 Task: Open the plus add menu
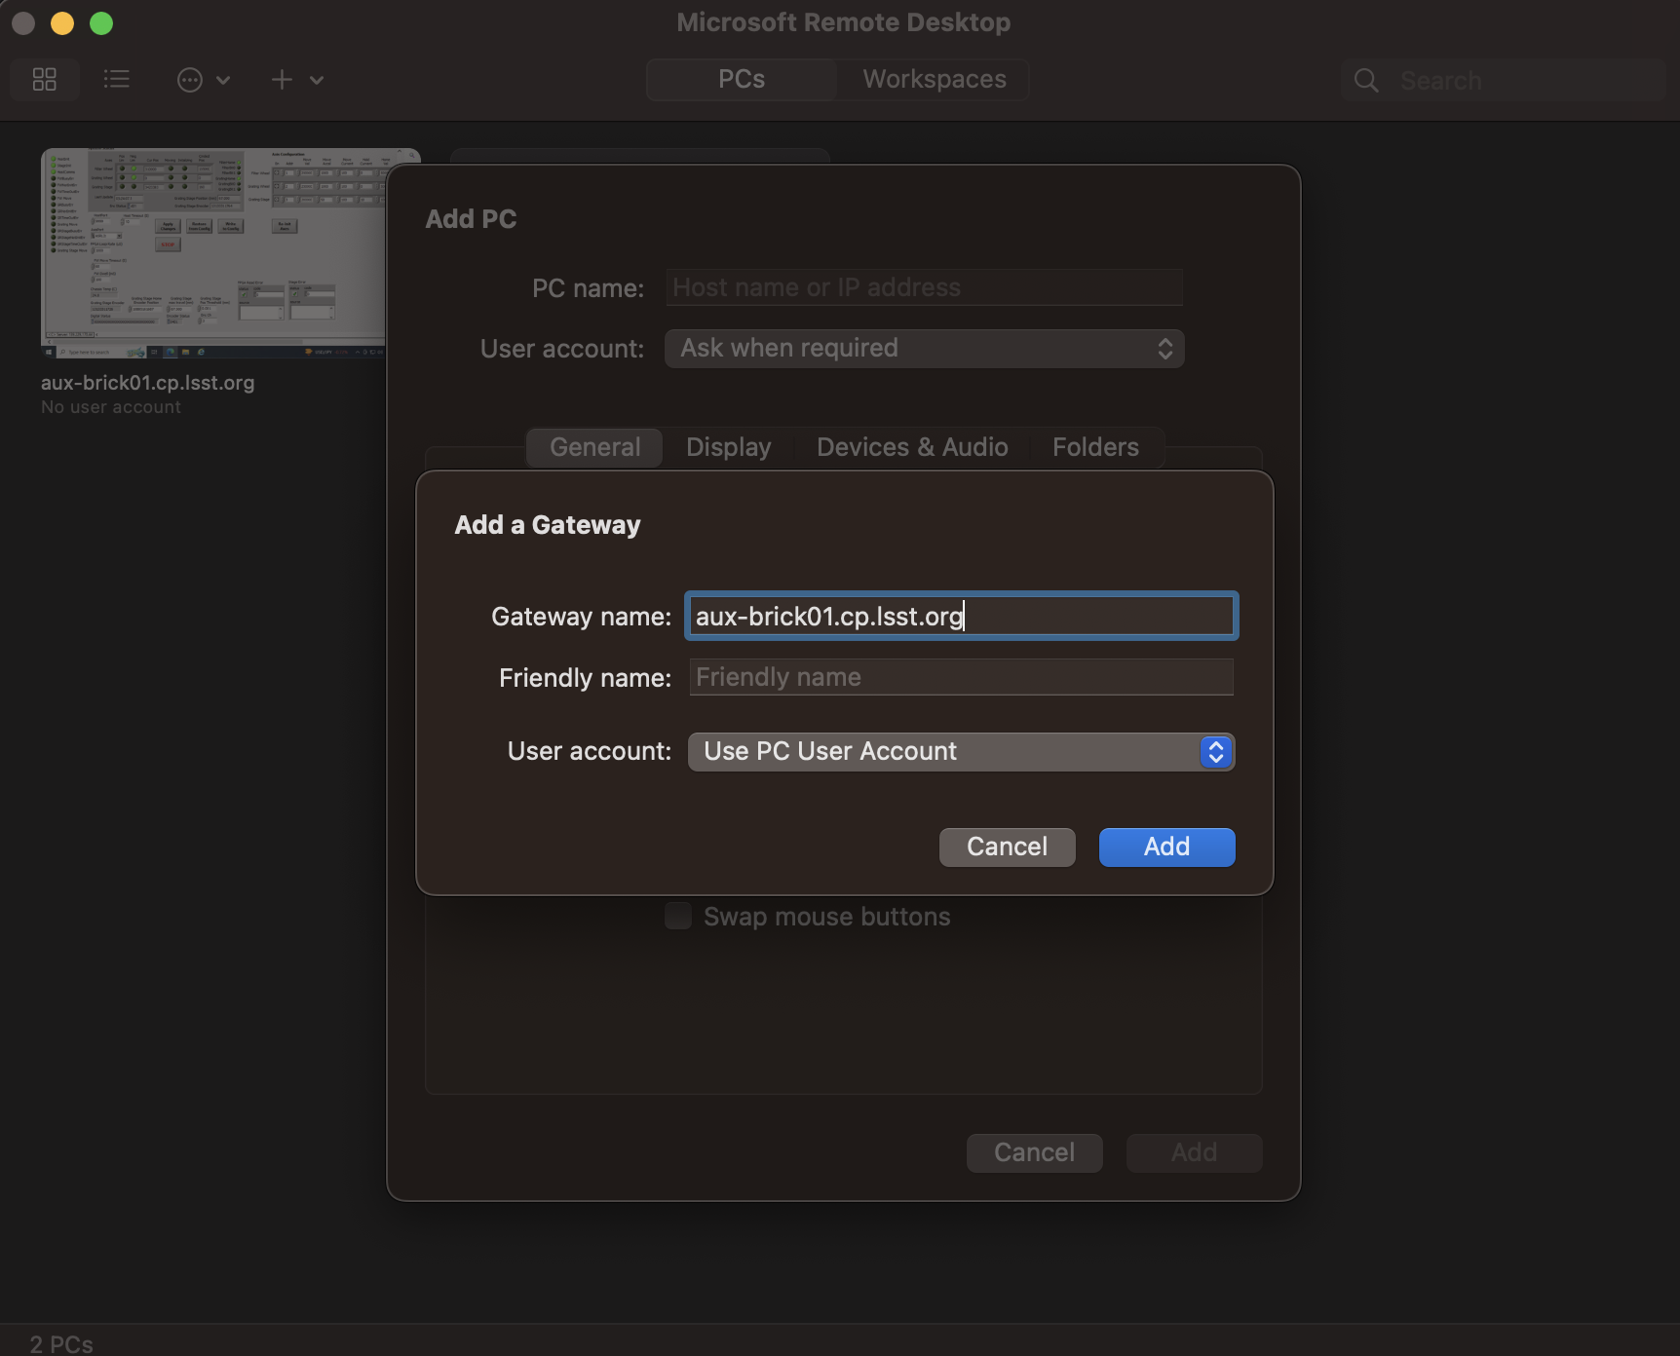point(296,80)
